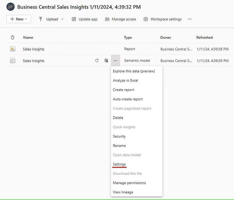
Task: Click the file icon in the table header
Action: [x=13, y=38]
